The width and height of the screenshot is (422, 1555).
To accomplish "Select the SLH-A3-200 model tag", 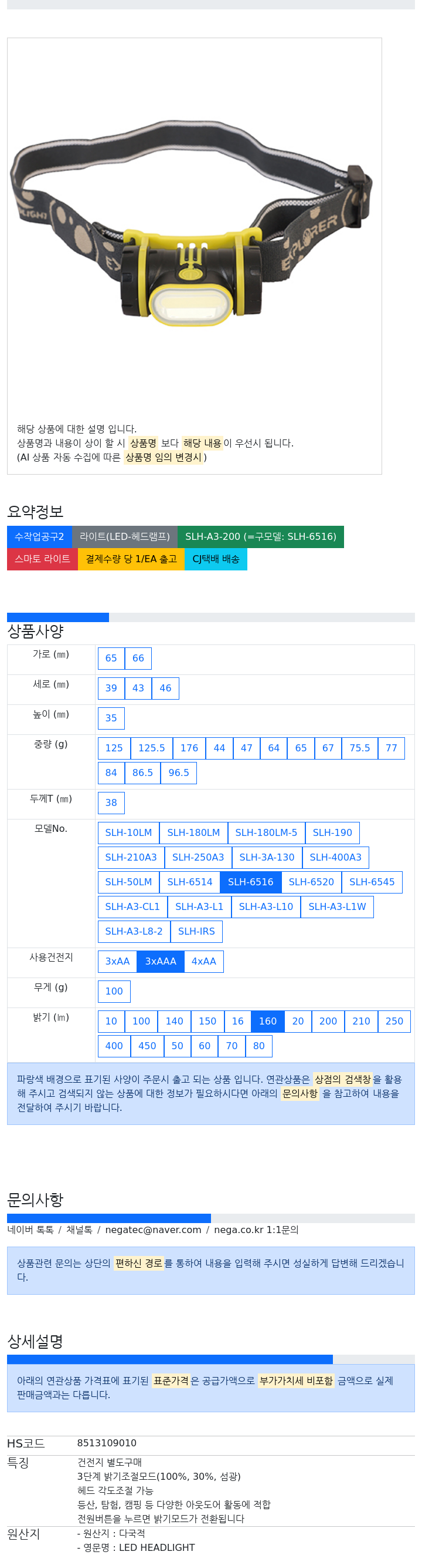I will 261,537.
